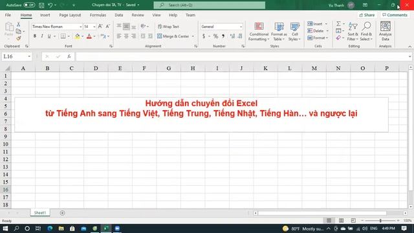Image resolution: width=414 pixels, height=233 pixels.
Task: Undo the last action
Action: coord(50,5)
